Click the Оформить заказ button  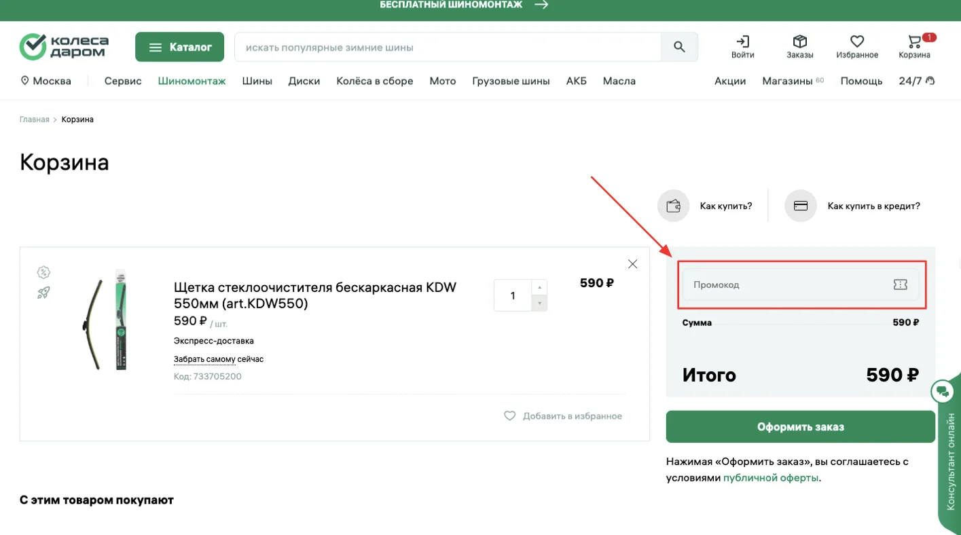(x=800, y=426)
